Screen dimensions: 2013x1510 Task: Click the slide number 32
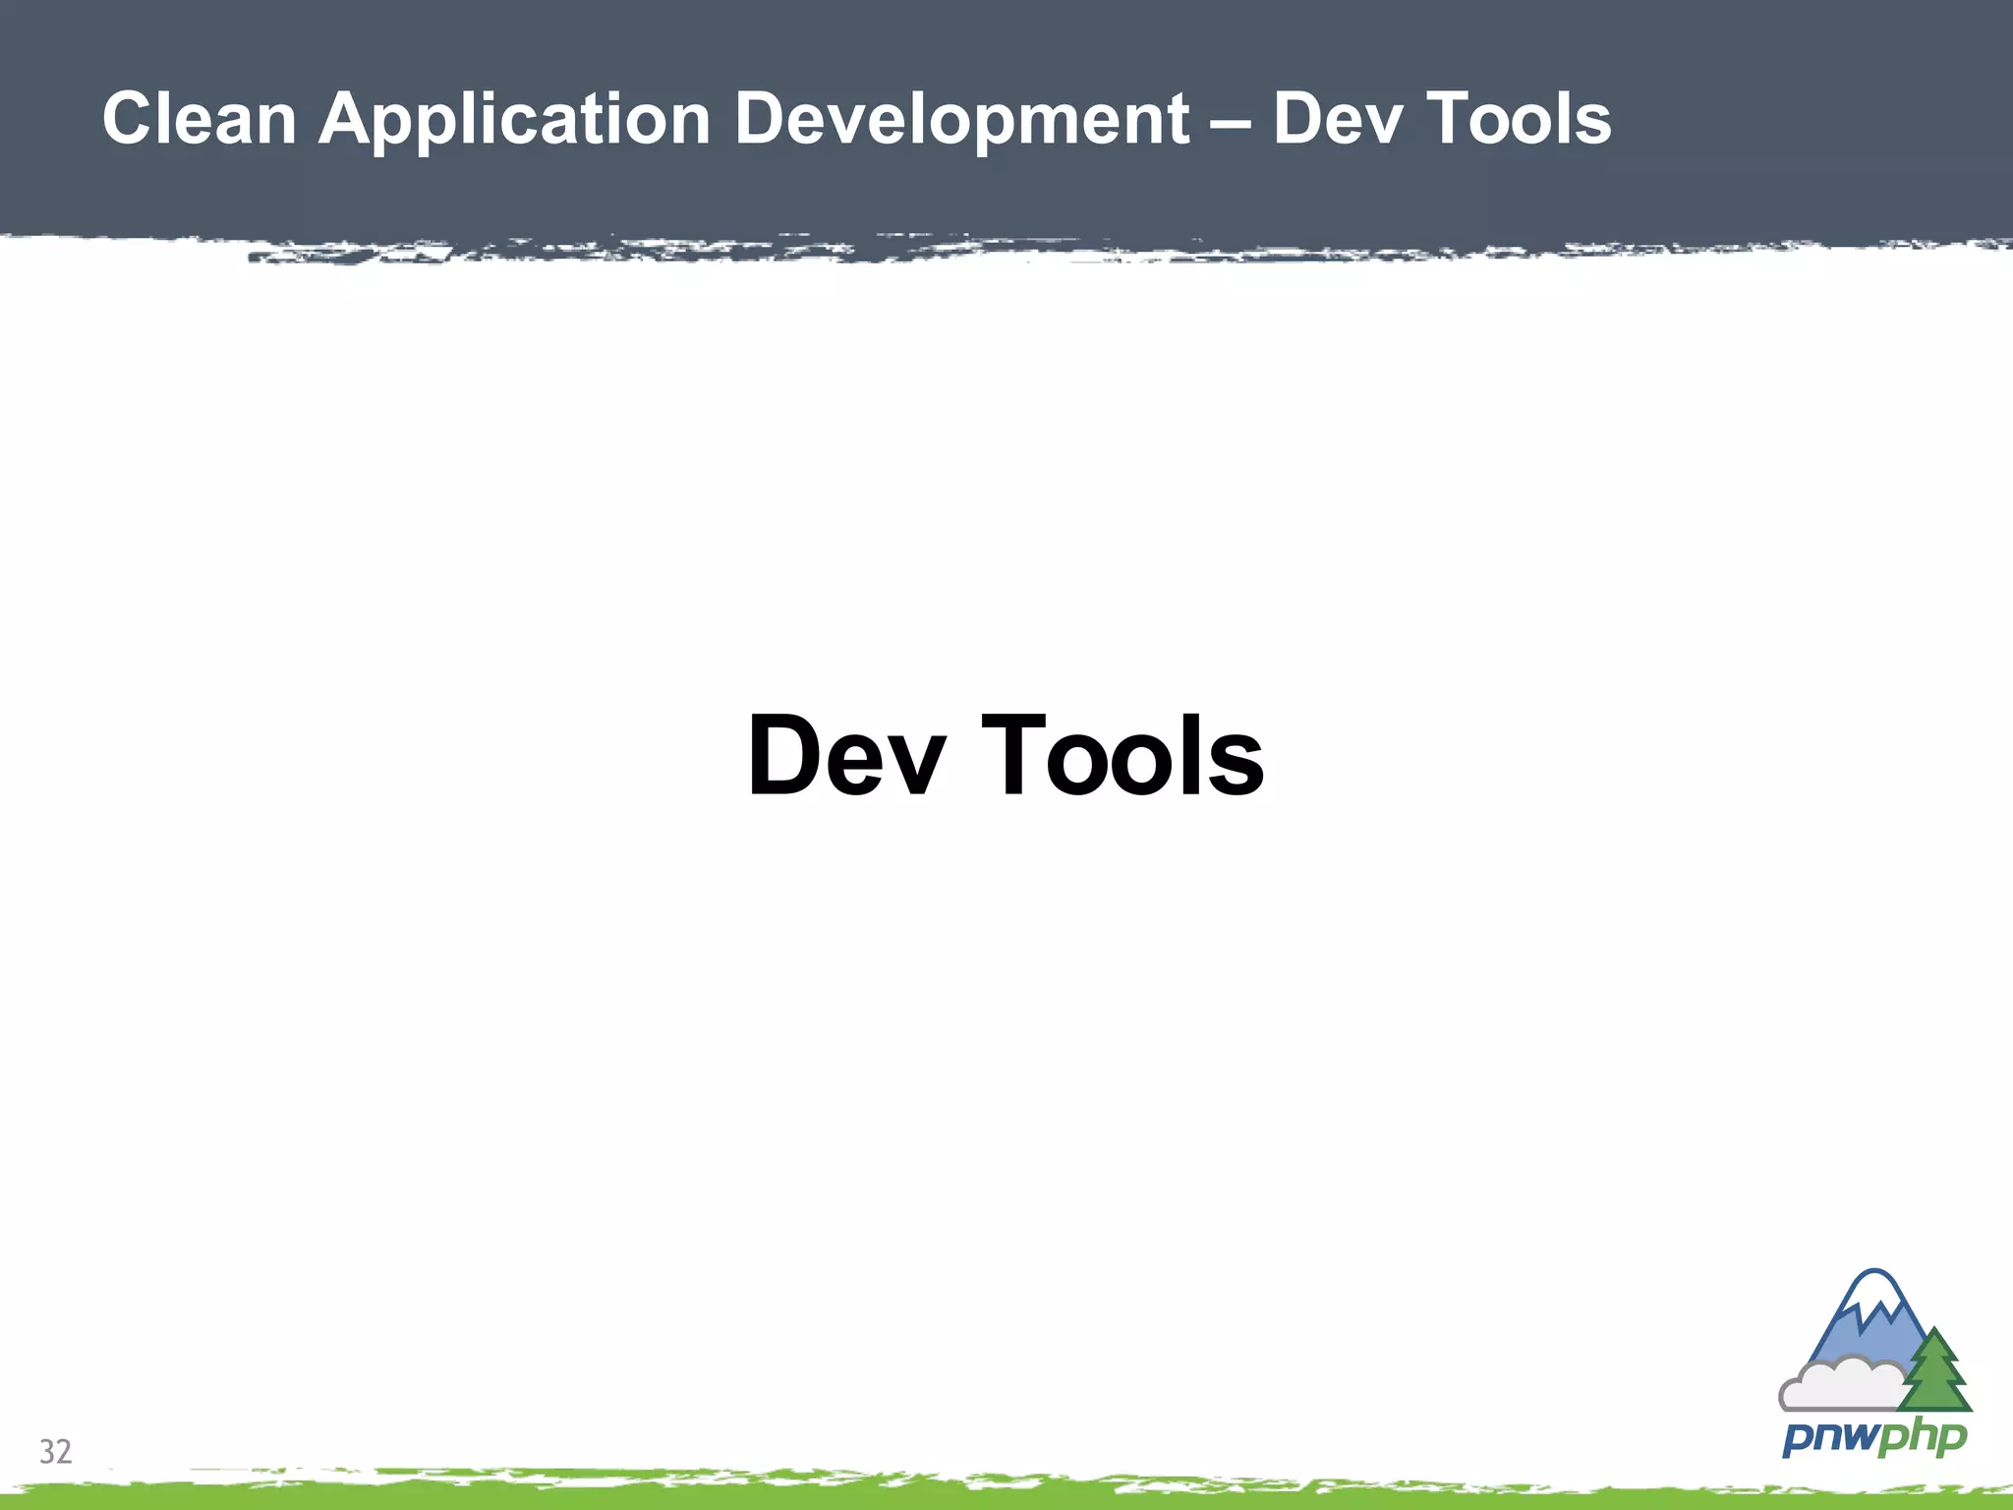pos(56,1452)
